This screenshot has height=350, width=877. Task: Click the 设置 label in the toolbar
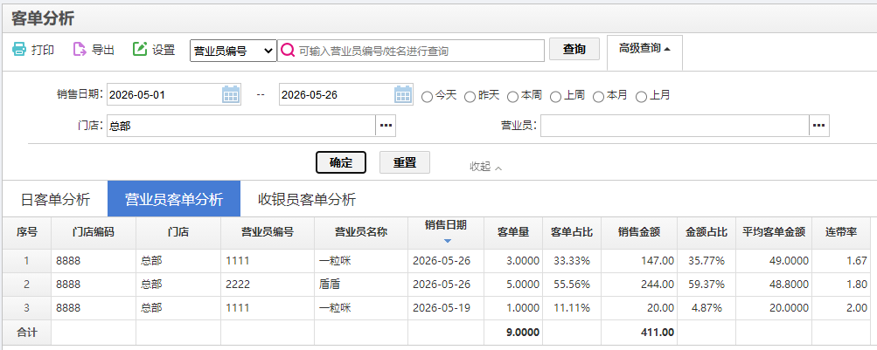(164, 50)
